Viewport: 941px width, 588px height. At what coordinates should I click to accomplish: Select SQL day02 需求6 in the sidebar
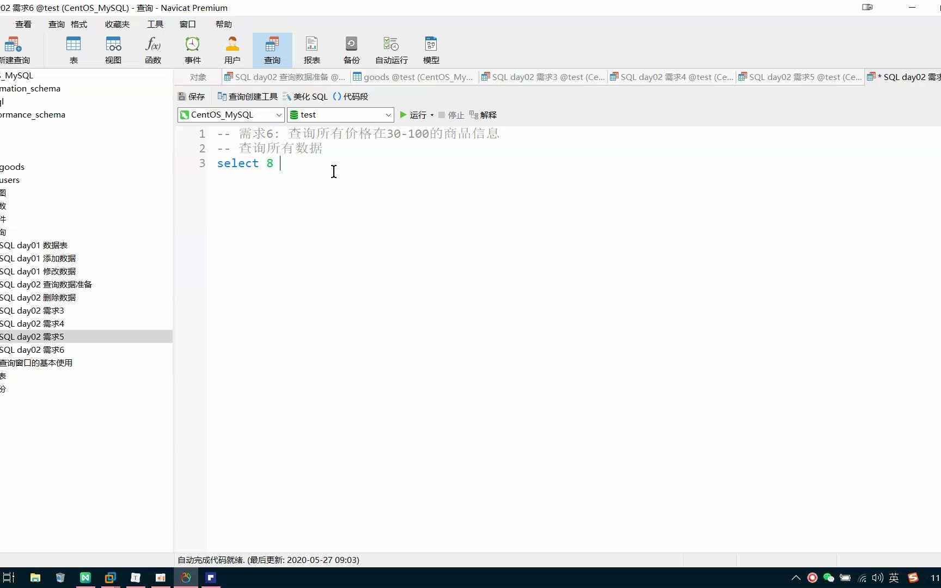[33, 350]
